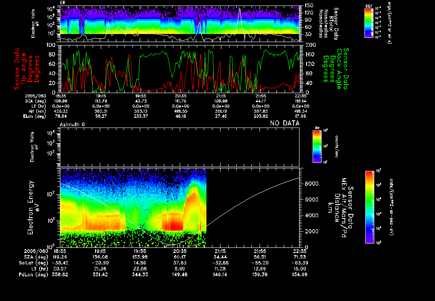Image resolution: width=435 pixels, height=301 pixels.
Task: Click the Hz counts/sec color bar
Action: (316, 147)
